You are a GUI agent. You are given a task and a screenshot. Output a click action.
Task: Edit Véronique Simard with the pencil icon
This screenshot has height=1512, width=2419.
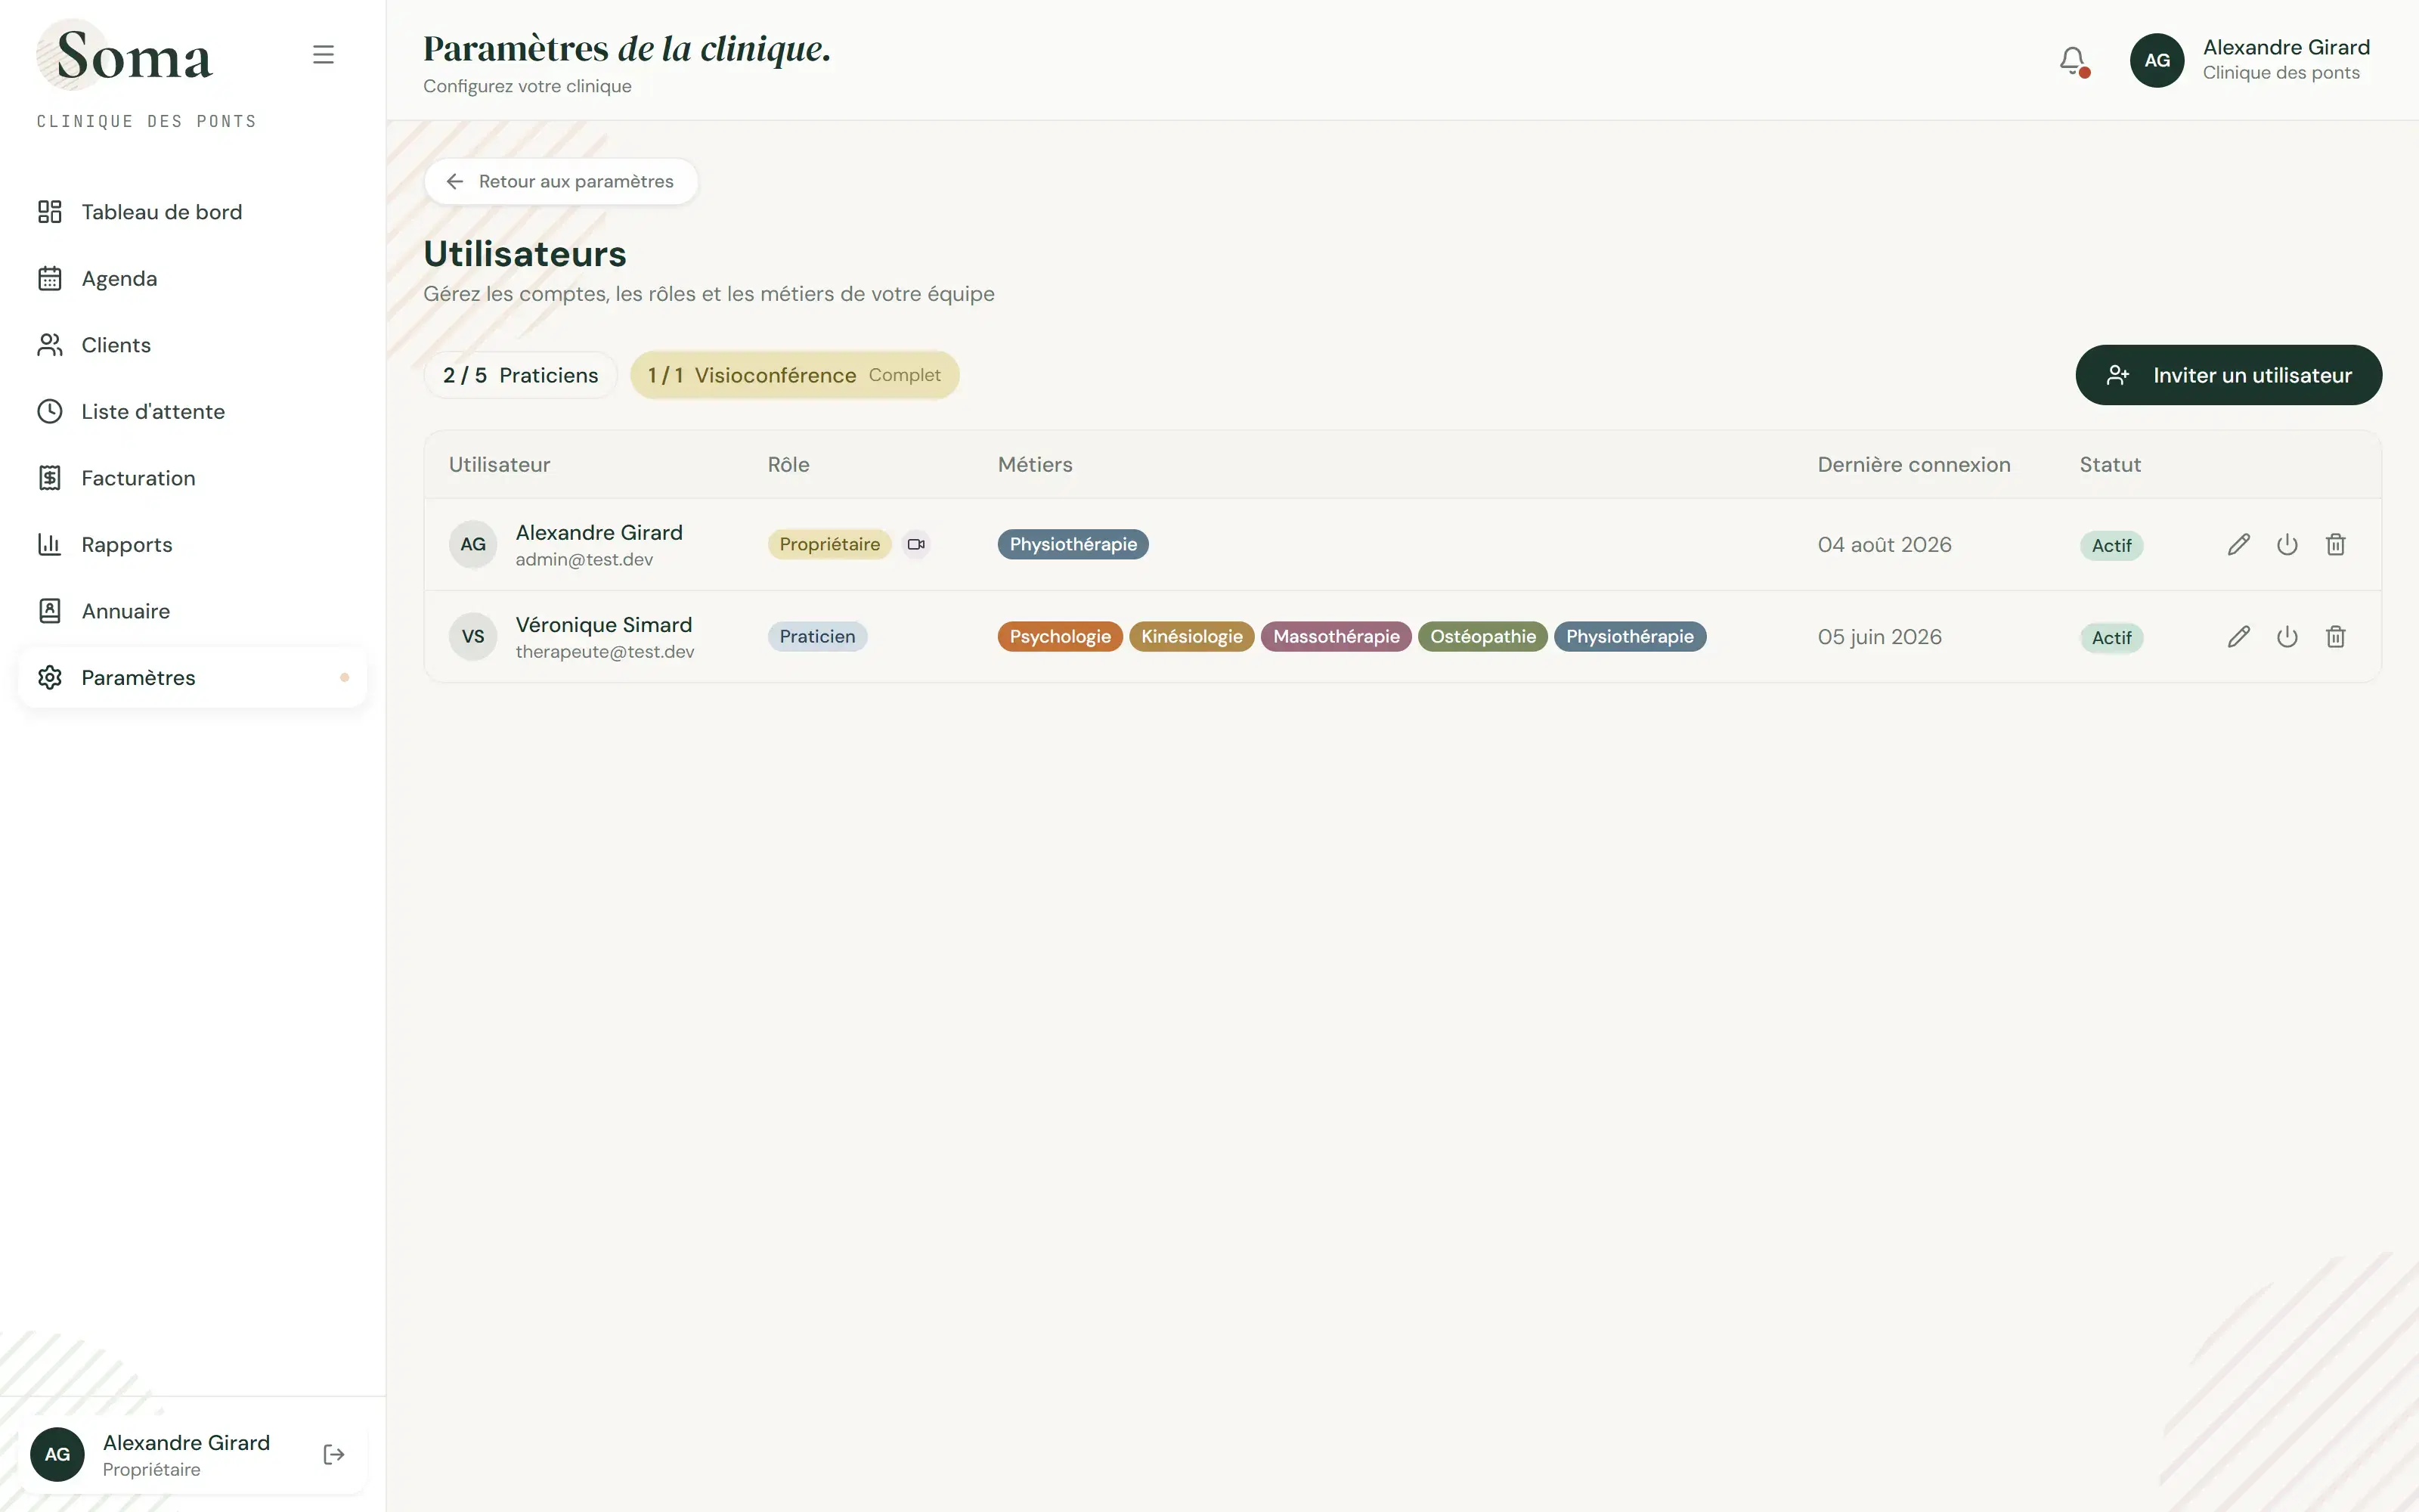point(2239,636)
